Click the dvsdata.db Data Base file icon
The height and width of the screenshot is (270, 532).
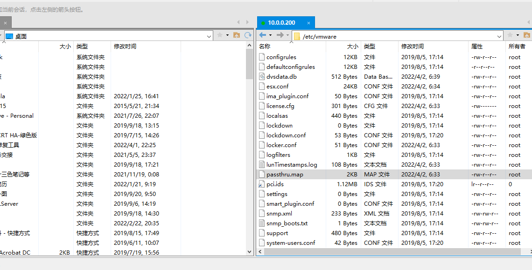[261, 76]
